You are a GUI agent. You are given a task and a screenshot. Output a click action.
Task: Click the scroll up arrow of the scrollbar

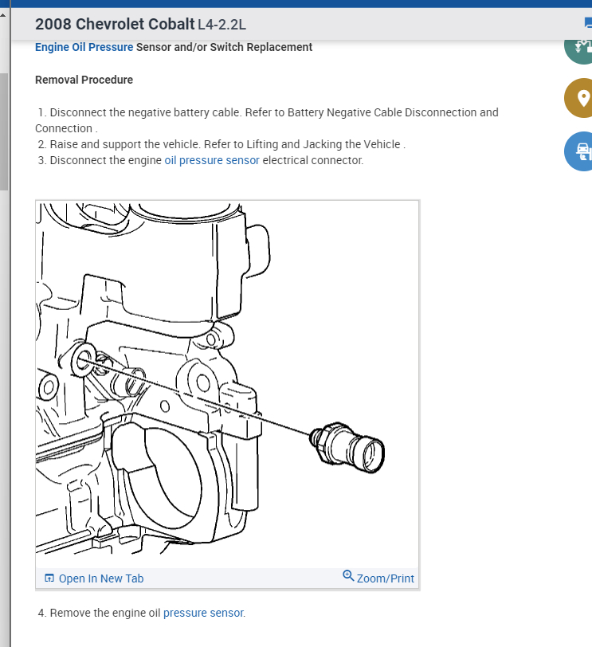[x=3, y=15]
